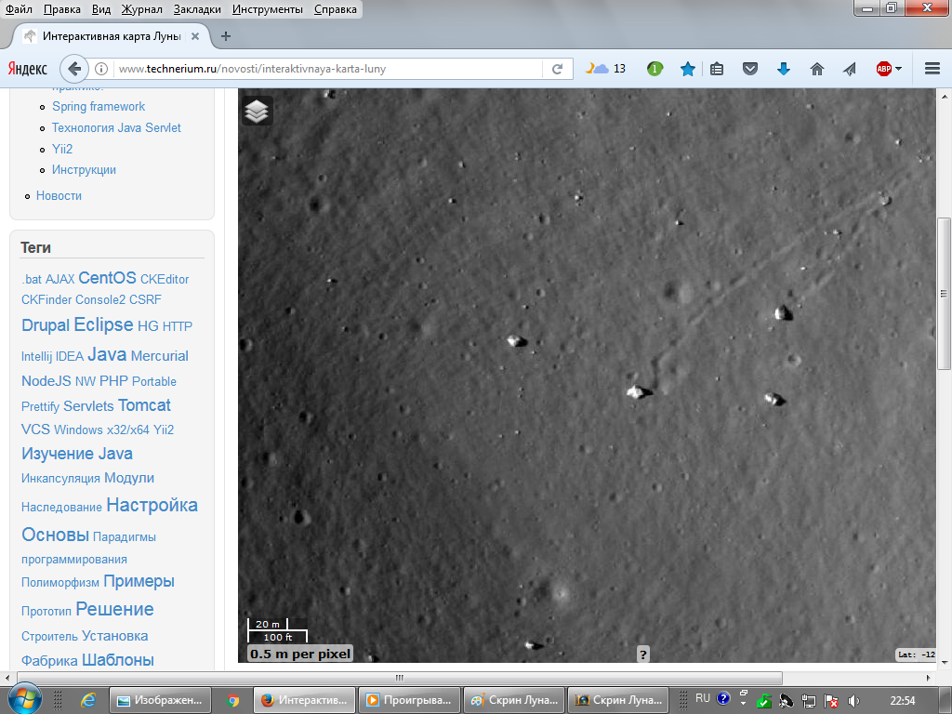Click the Tomcat tag
952x714 pixels.
point(144,405)
